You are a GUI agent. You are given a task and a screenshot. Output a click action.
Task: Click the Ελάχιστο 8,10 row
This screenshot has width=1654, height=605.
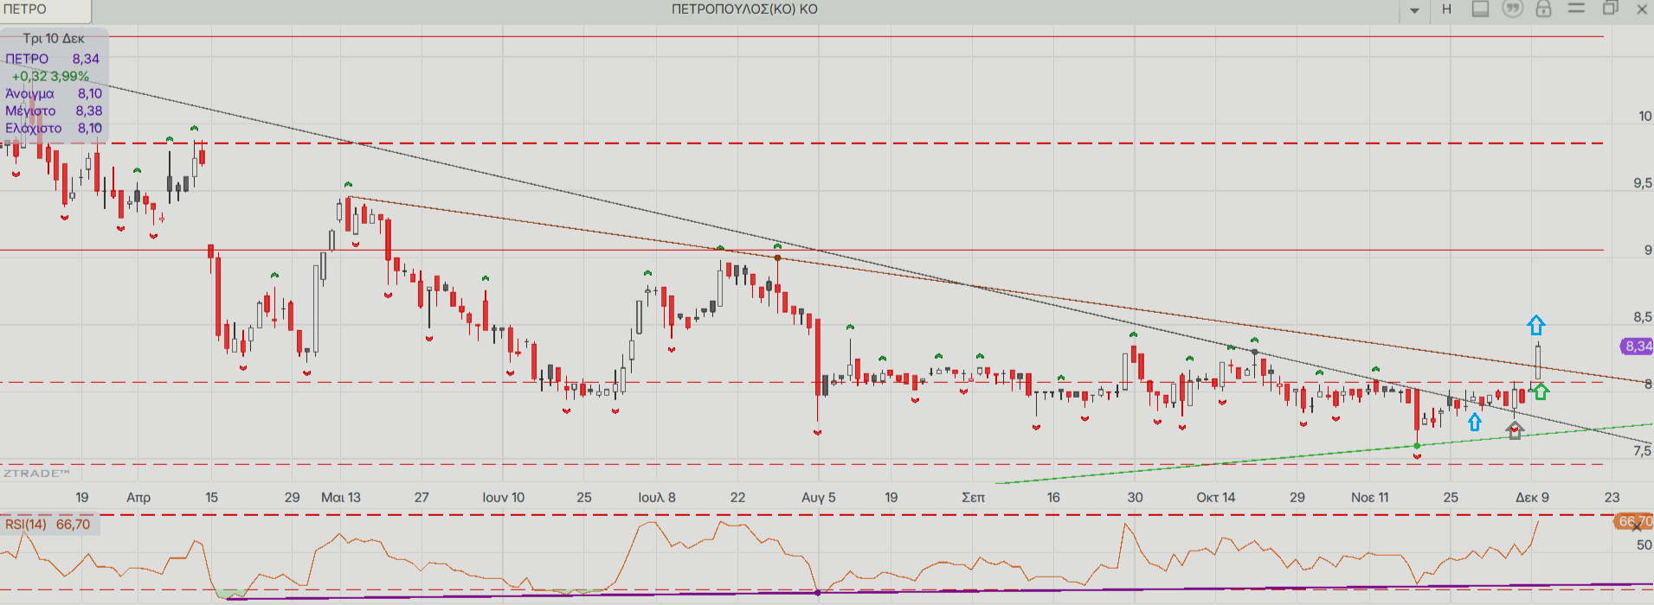[x=54, y=128]
